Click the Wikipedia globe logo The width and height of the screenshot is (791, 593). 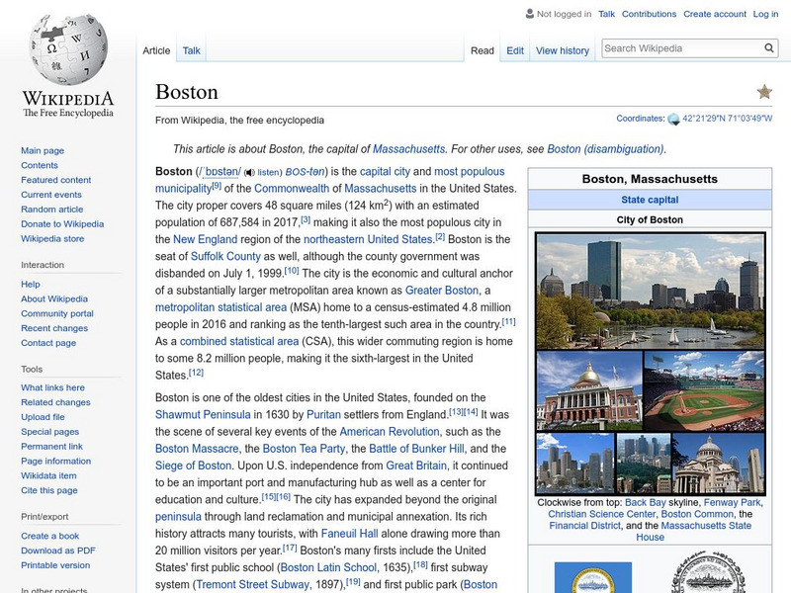[x=67, y=51]
